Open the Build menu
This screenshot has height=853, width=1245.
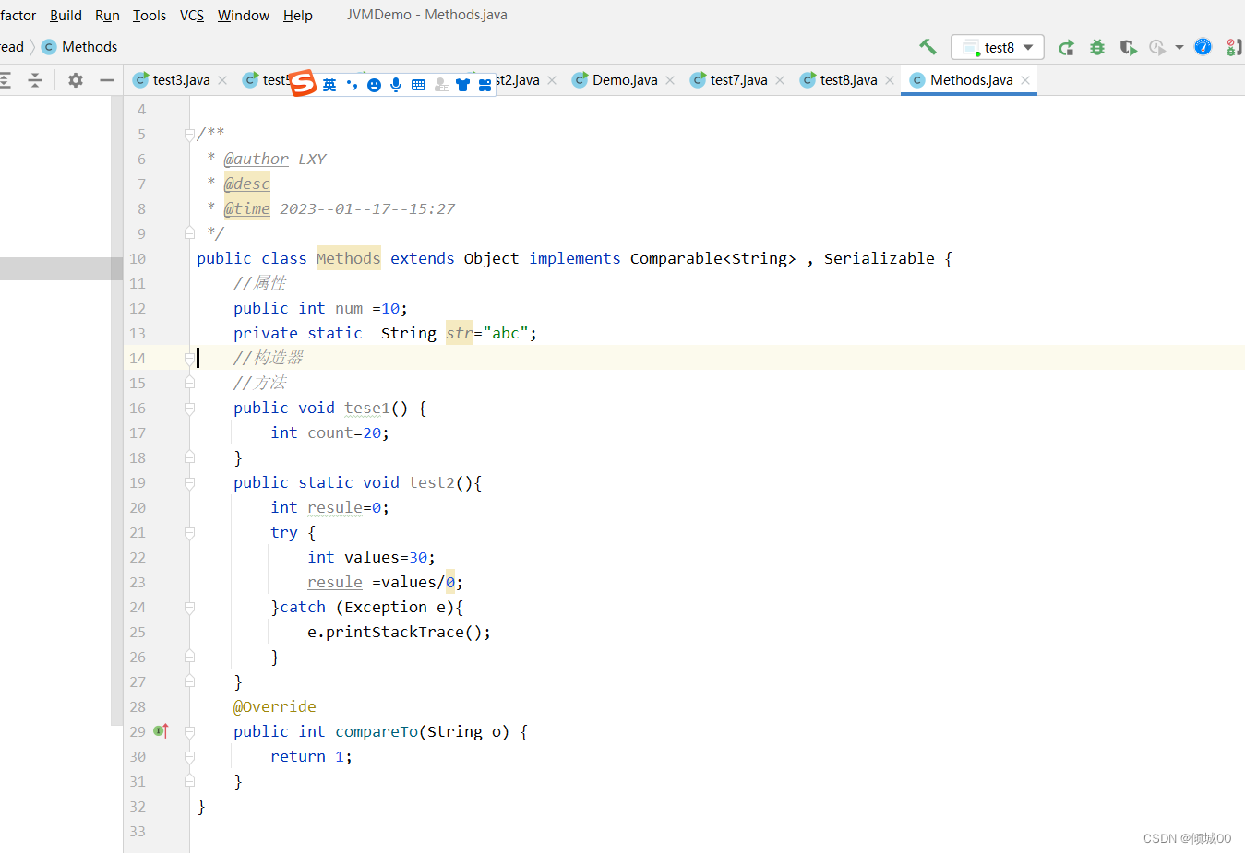point(66,15)
